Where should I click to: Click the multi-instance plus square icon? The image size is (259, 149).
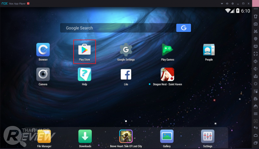(x=255, y=121)
